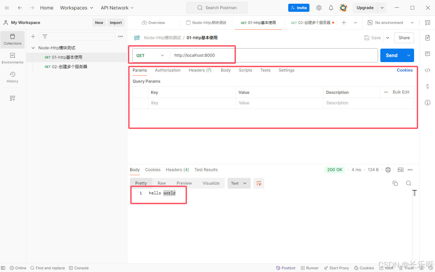Open the Send options dropdown arrow
The image size is (435, 272).
[409, 55]
